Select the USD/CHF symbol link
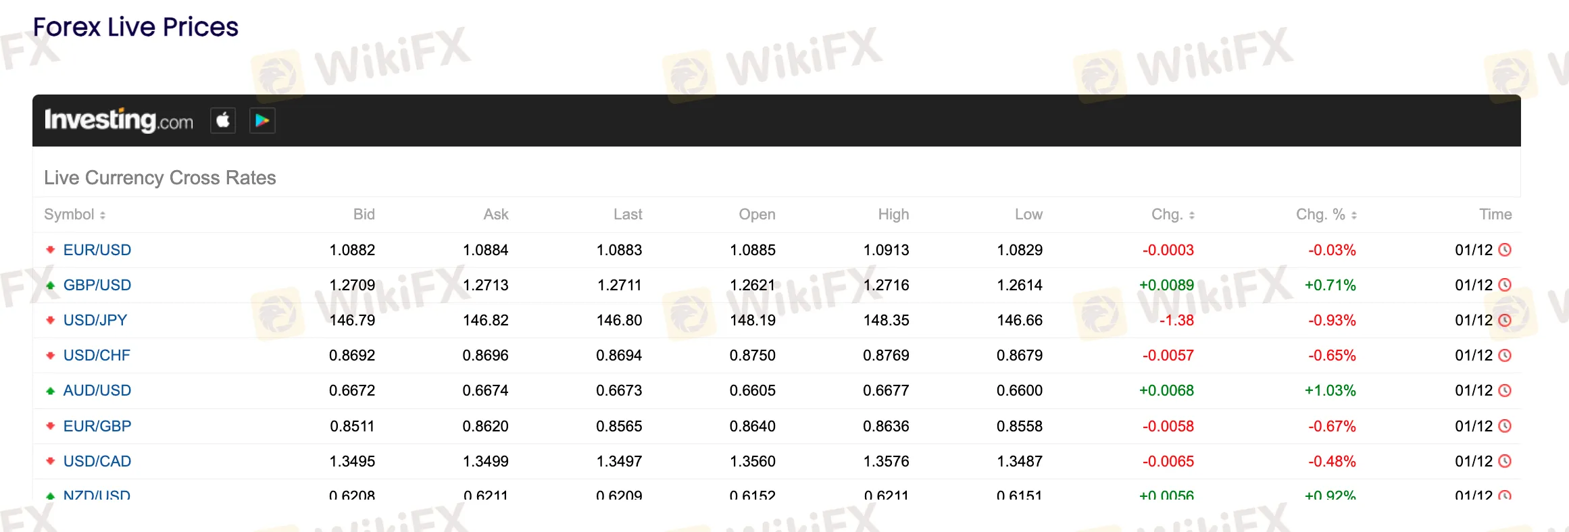Screen dimensions: 1569x532 [97, 355]
